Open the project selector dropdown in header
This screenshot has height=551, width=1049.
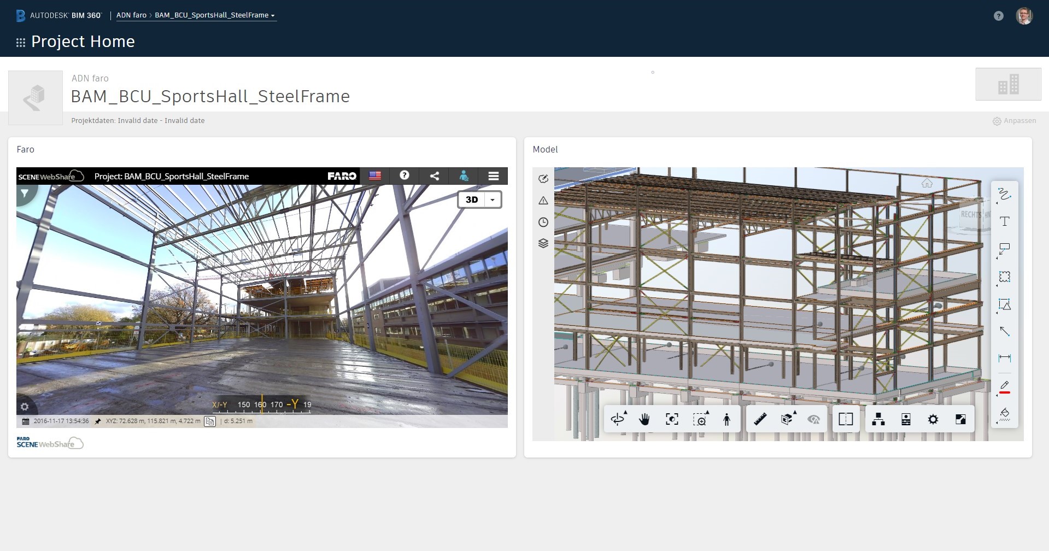pyautogui.click(x=215, y=15)
